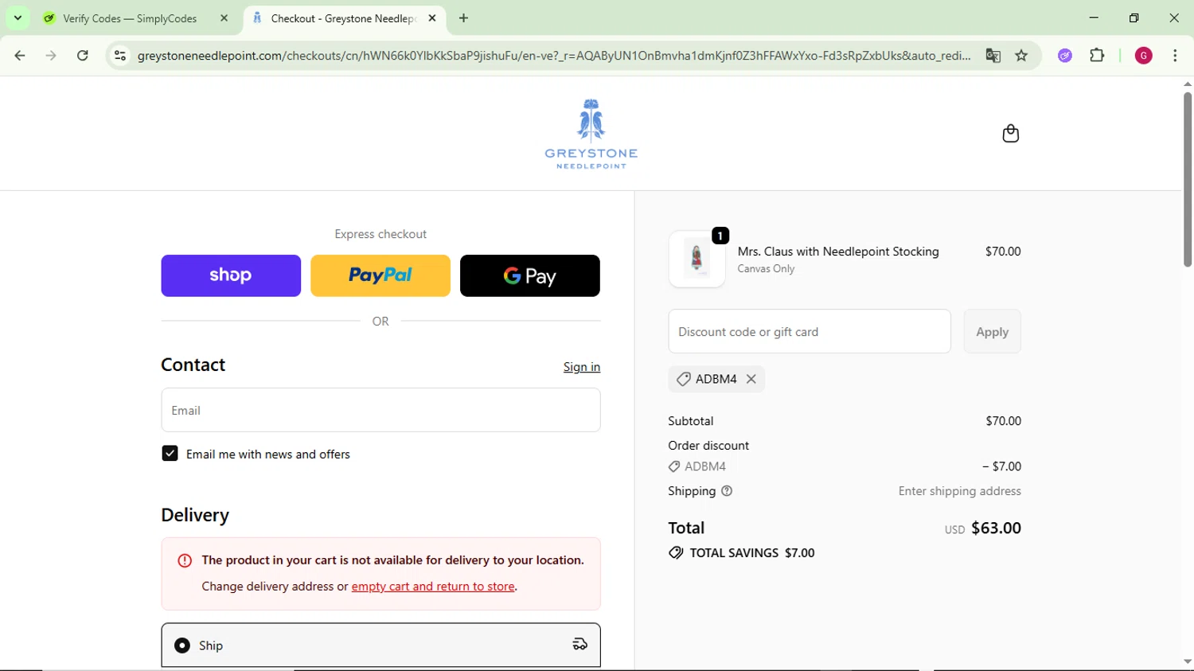Open the shopping bag cart icon

click(x=1010, y=134)
